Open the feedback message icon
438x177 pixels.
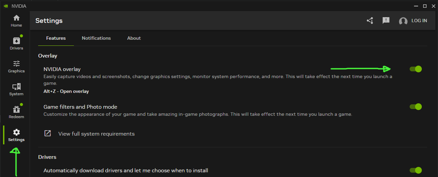386,21
